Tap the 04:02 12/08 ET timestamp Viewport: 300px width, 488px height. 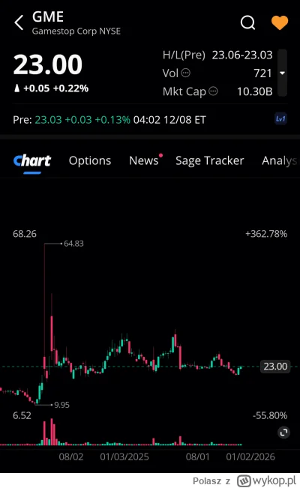coord(169,120)
